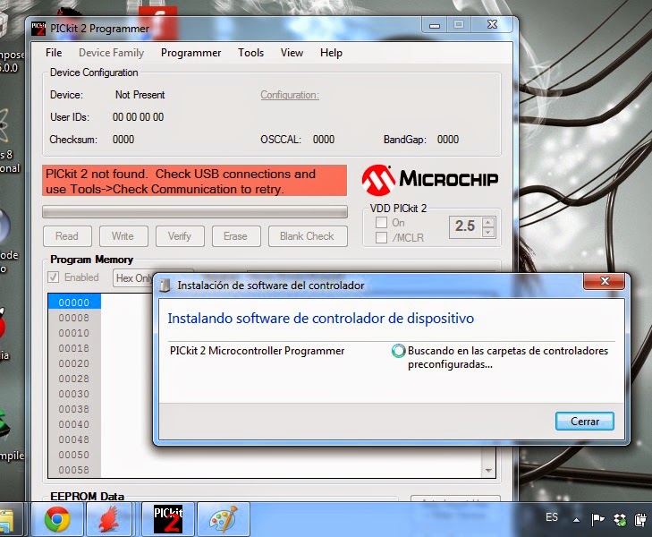Click the Verify button
This screenshot has height=537, width=652.
pyautogui.click(x=180, y=236)
